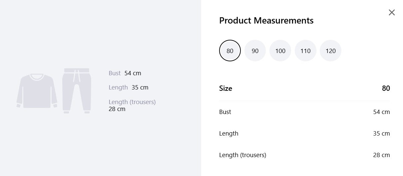Viewport: 403px width, 176px height.
Task: Click the Size header label
Action: point(225,88)
